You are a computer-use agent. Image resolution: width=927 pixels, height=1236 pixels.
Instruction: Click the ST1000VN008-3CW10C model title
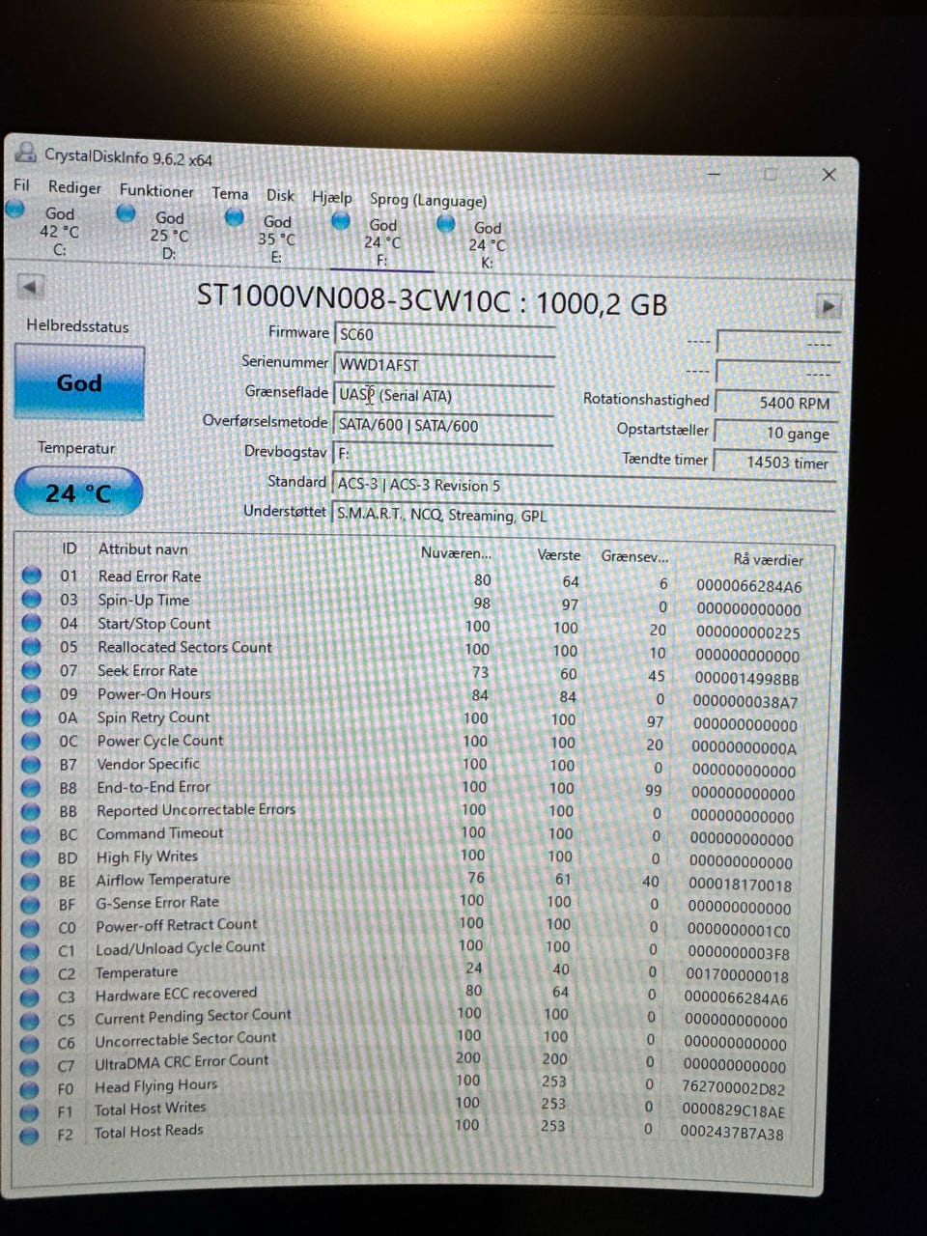pyautogui.click(x=433, y=300)
